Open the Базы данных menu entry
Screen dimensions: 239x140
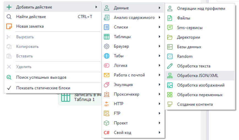pyautogui.click(x=189, y=47)
